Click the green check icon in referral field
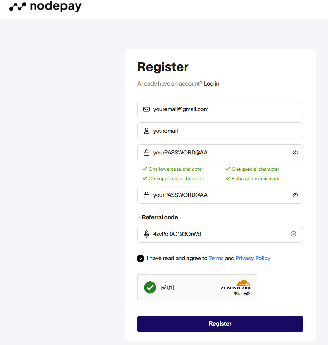 pos(294,234)
